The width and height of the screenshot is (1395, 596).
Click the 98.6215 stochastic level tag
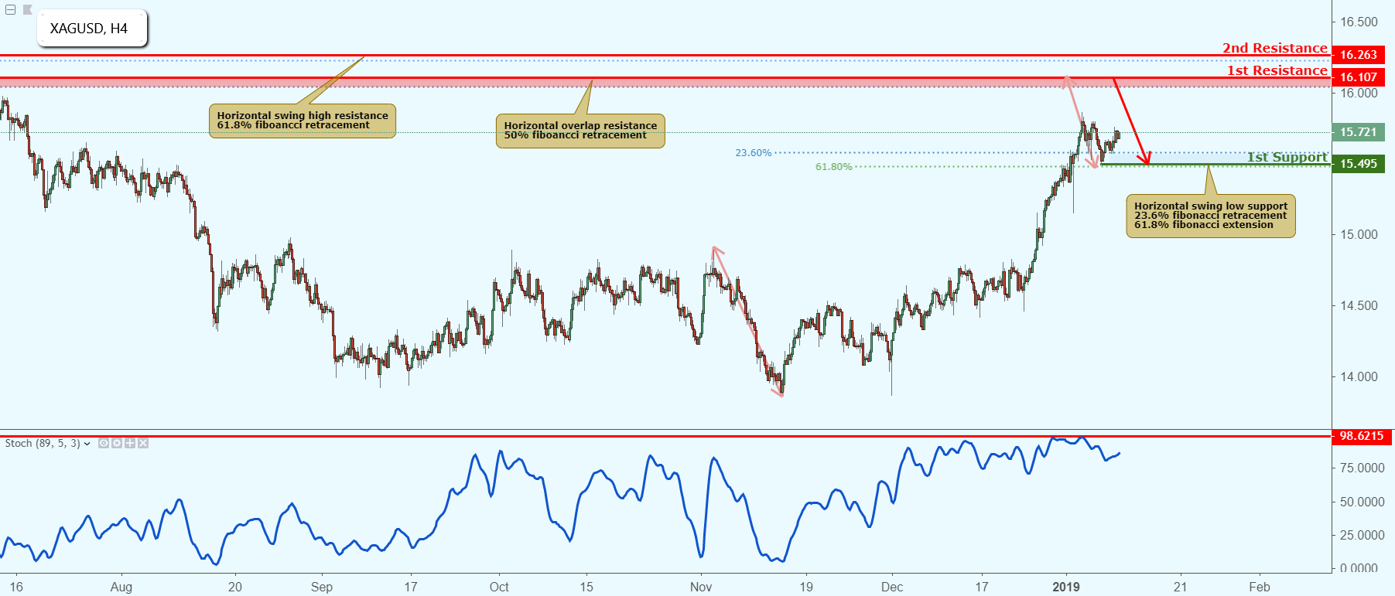[x=1362, y=436]
